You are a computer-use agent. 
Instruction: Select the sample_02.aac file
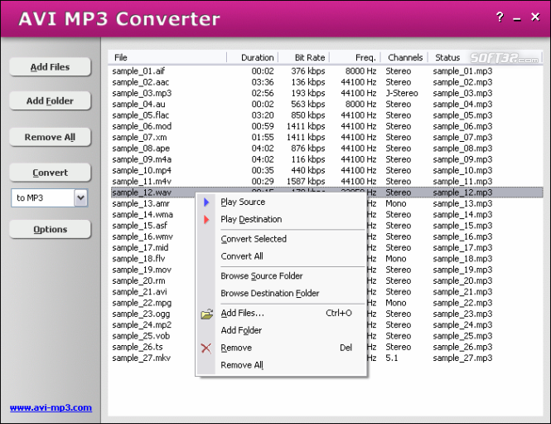pos(141,82)
